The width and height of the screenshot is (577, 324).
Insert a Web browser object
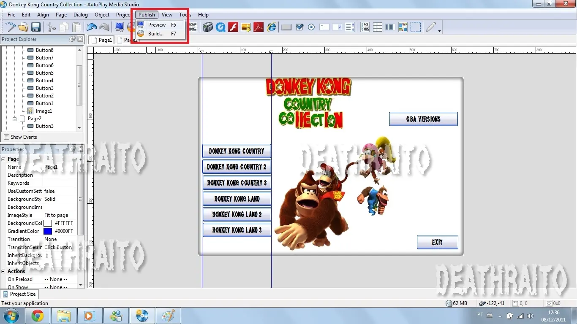tap(272, 27)
